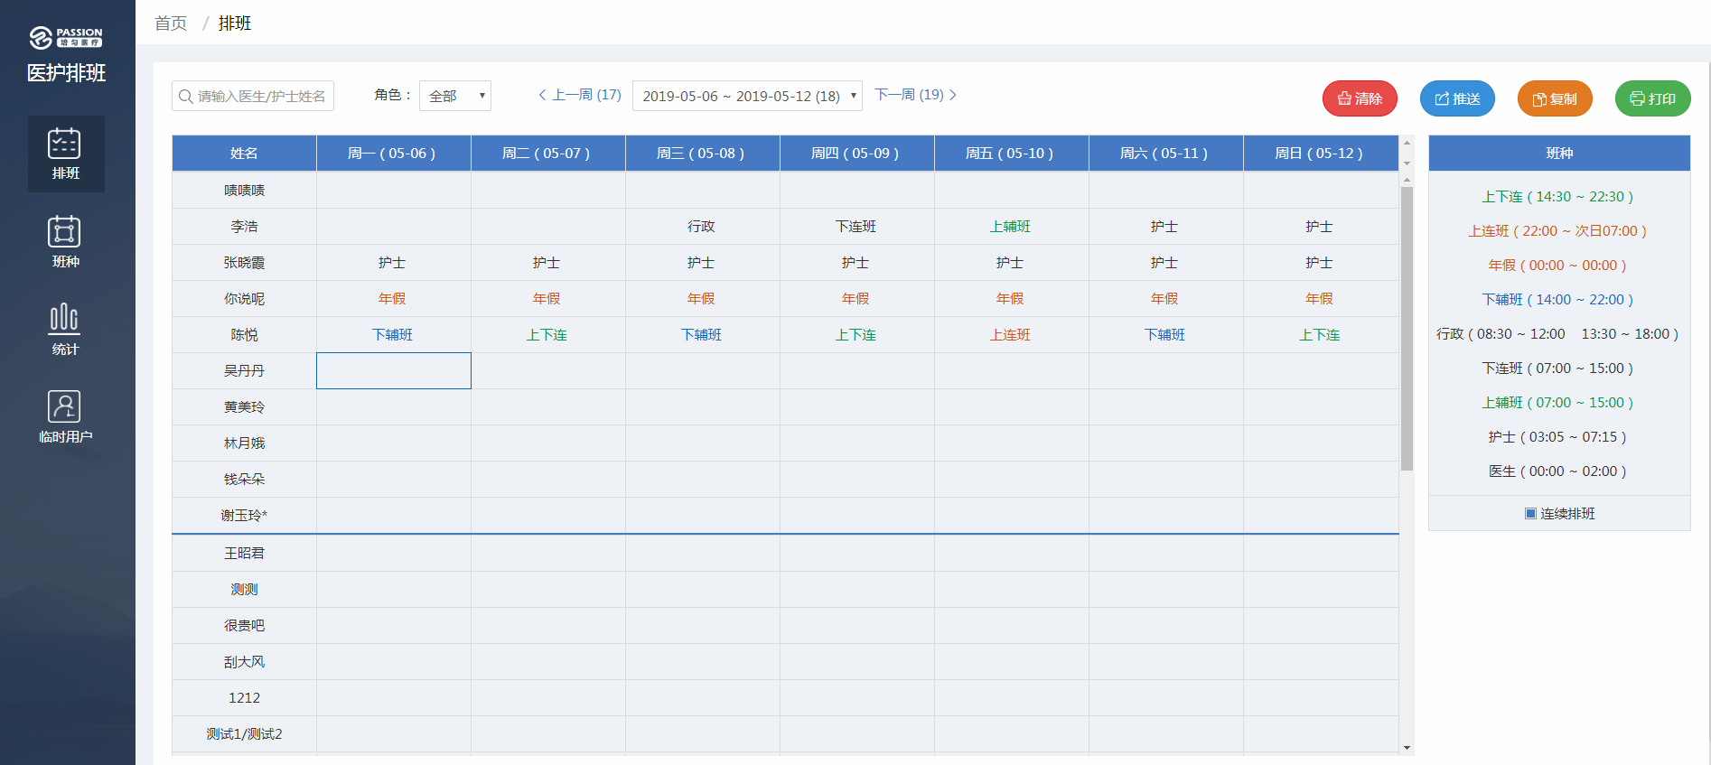The width and height of the screenshot is (1711, 765).
Task: Open the week date range dropdown
Action: pos(747,96)
